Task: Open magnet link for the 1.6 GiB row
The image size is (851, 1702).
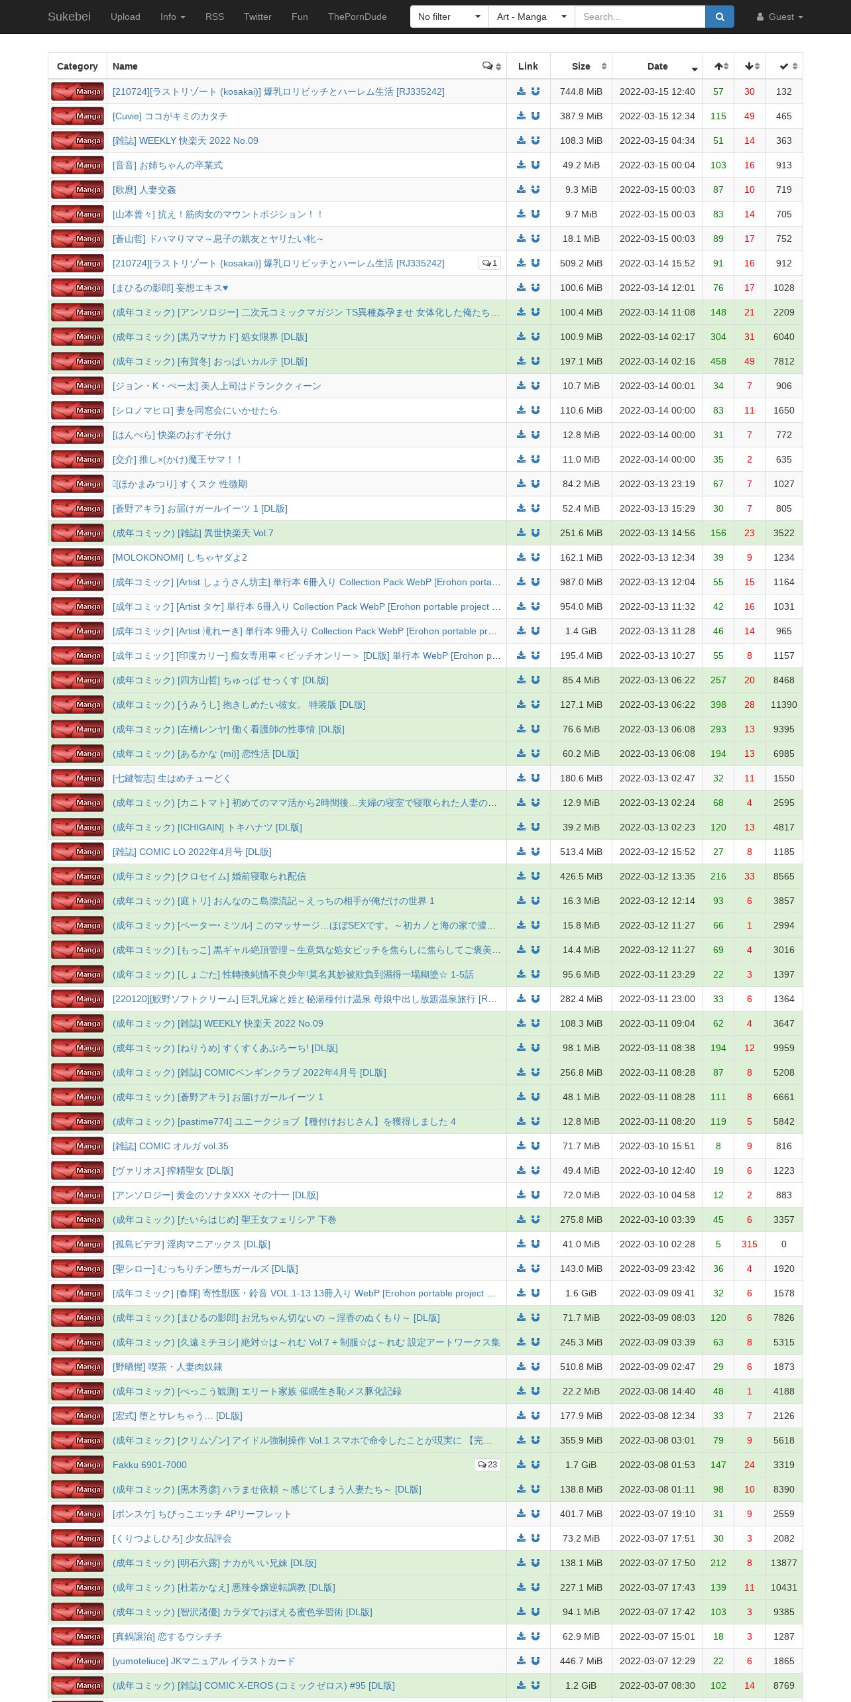Action: (x=536, y=1293)
